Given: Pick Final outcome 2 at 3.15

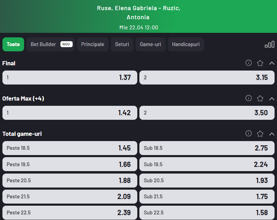Looking at the screenshot, I should click(x=207, y=78).
